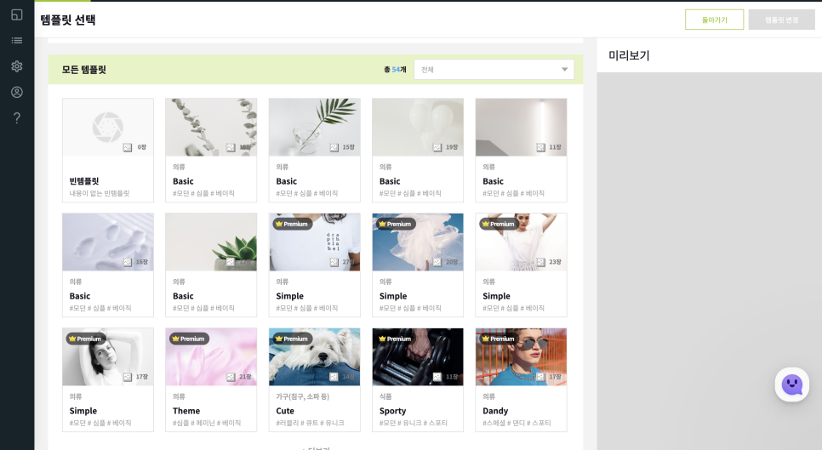The height and width of the screenshot is (450, 822).
Task: Click Premium badge on white t-shirt Simple card
Action: point(292,225)
